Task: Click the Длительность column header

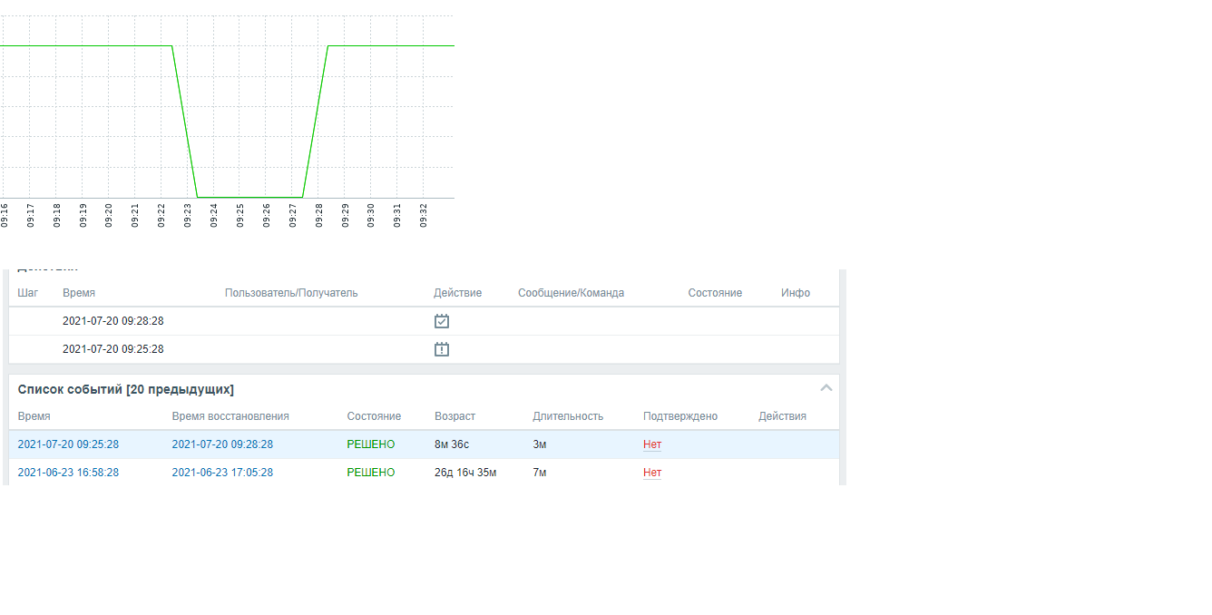Action: (568, 416)
